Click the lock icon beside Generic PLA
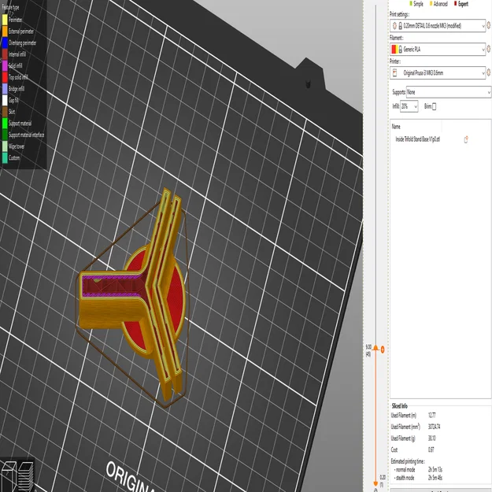 click(401, 50)
